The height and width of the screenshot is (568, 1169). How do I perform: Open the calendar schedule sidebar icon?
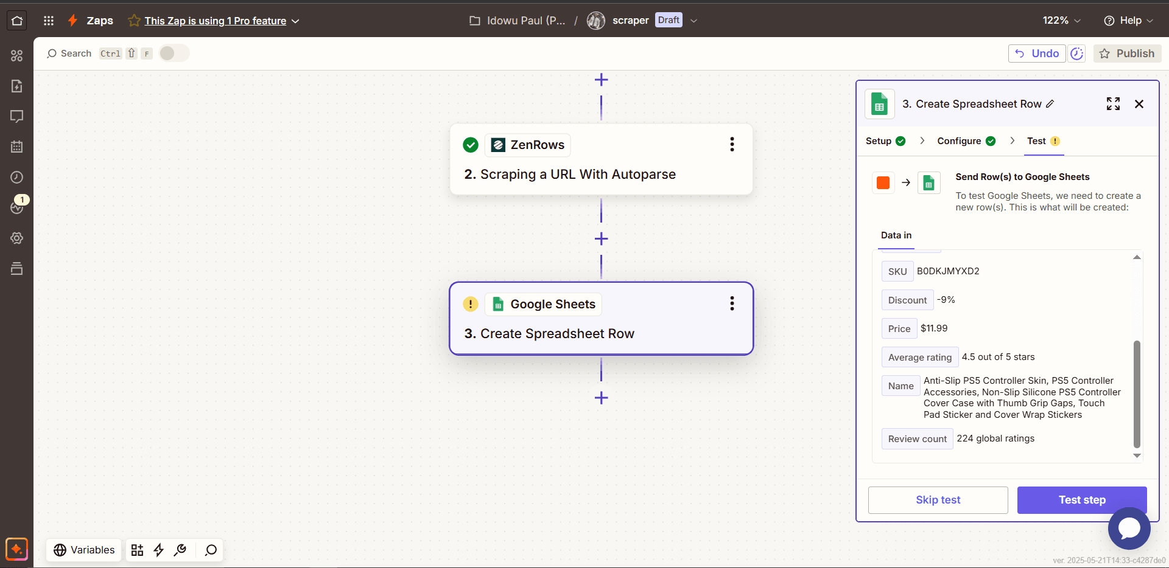[17, 147]
